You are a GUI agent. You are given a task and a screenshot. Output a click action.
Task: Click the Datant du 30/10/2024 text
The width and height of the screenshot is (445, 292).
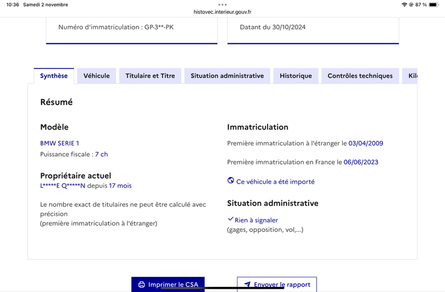(x=273, y=27)
